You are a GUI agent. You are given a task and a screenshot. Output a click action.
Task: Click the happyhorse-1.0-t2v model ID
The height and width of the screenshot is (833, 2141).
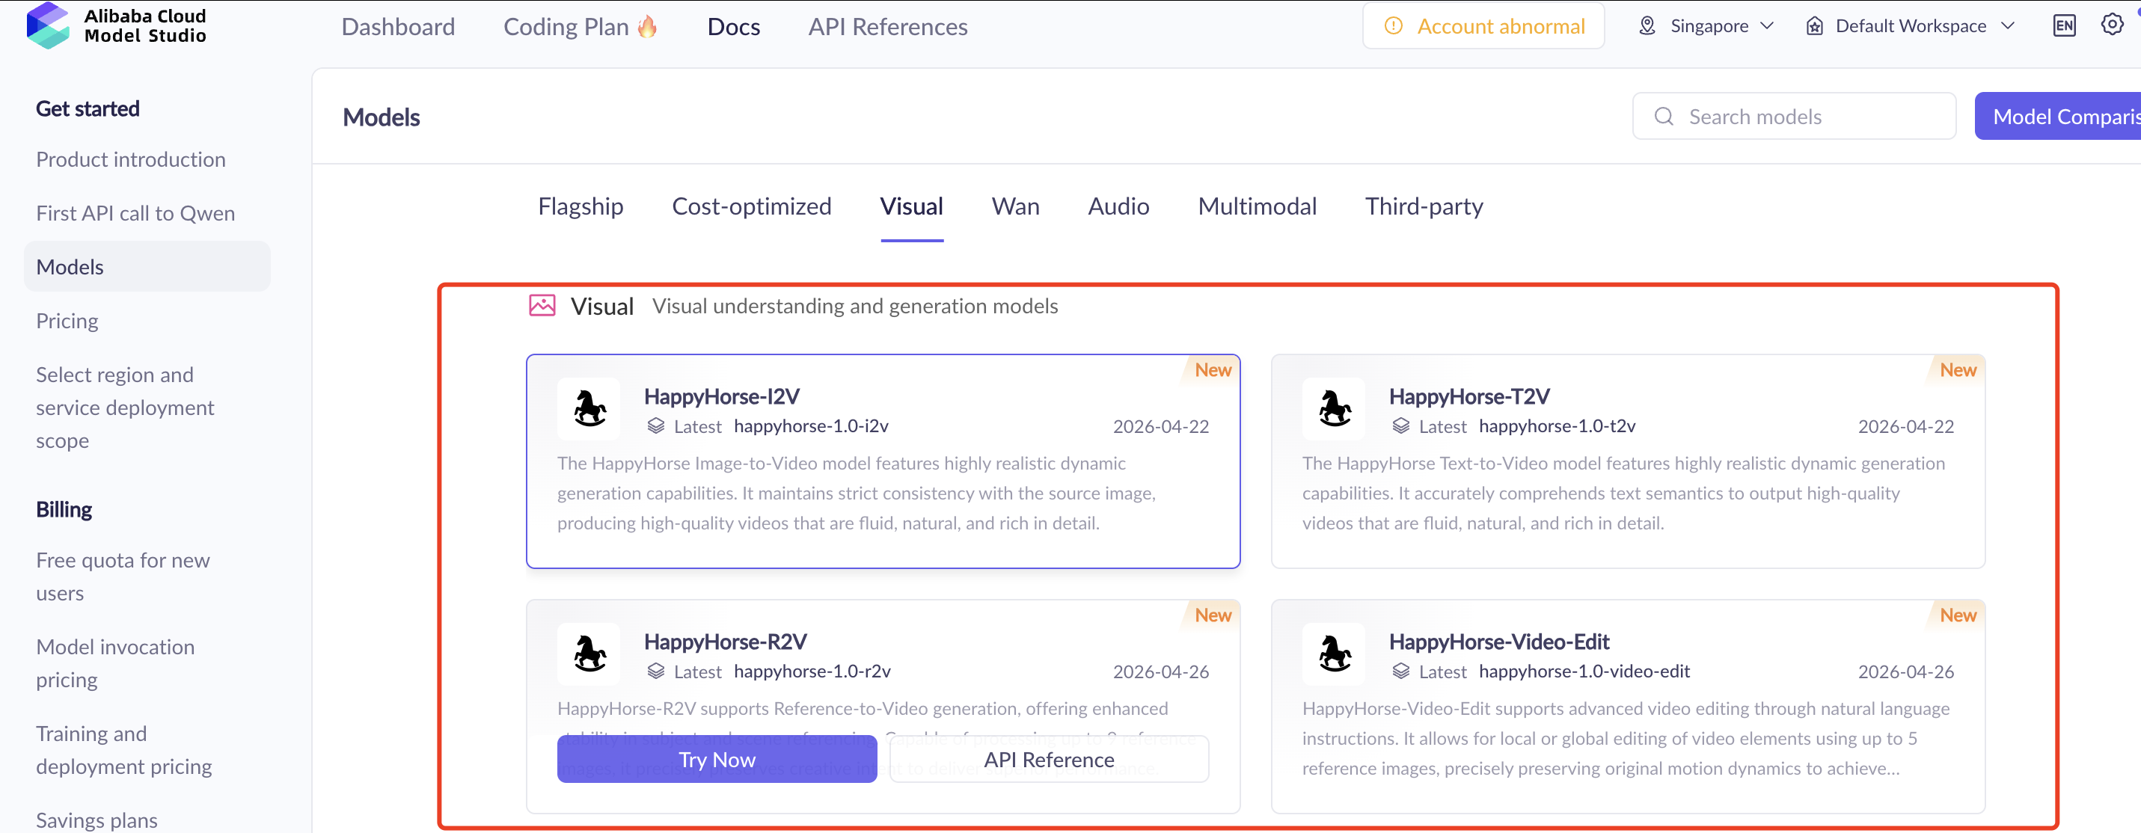pos(1557,426)
